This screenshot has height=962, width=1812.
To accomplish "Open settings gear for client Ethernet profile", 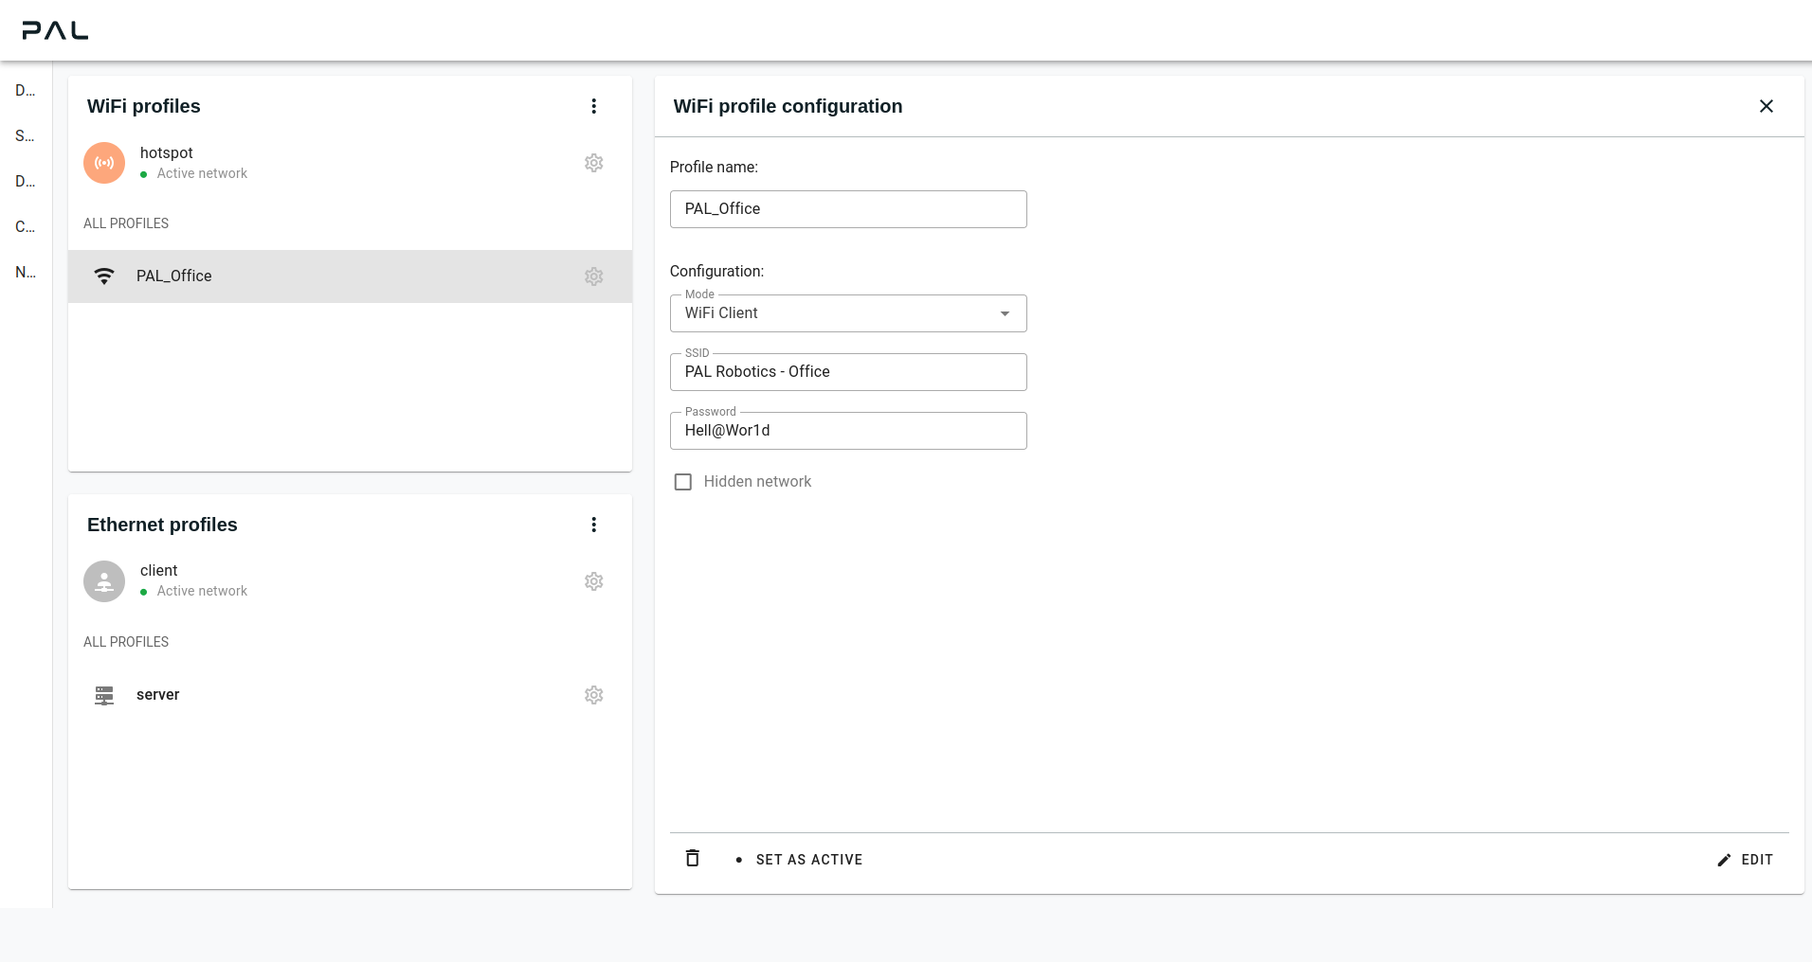I will tap(593, 581).
